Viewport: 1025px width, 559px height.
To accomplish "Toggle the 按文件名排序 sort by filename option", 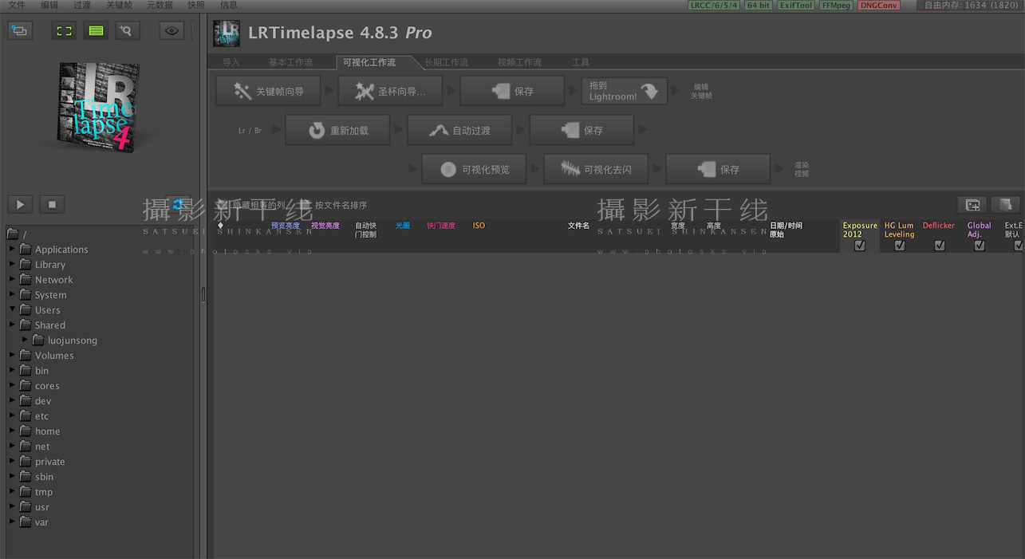I will 335,205.
